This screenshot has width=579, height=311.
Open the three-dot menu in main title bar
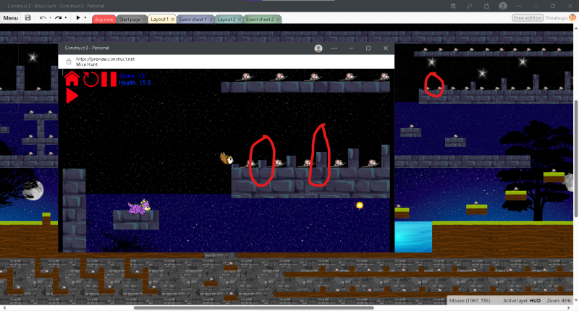(519, 6)
